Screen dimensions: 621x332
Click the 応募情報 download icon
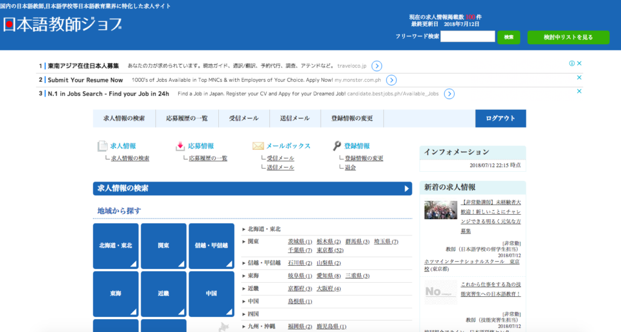[180, 146]
